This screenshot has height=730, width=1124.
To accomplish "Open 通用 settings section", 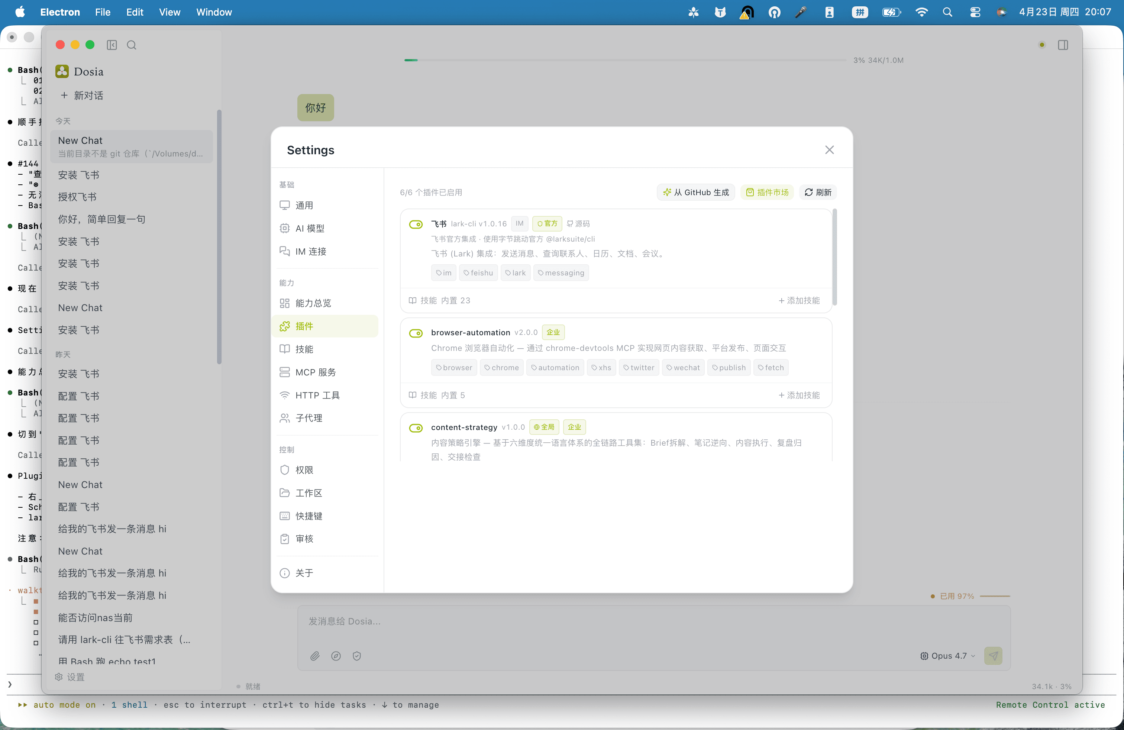I will pyautogui.click(x=325, y=206).
